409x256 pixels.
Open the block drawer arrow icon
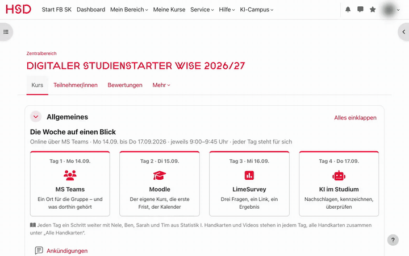pos(404,32)
